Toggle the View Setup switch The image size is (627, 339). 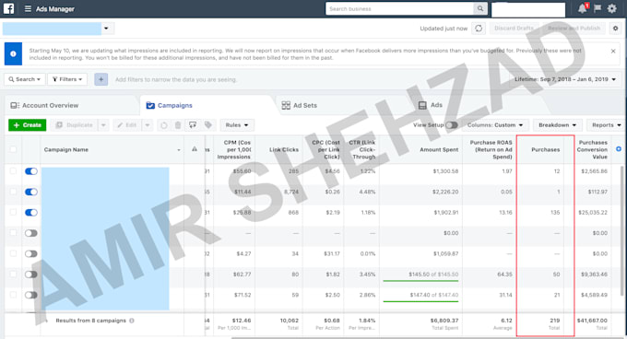click(x=452, y=125)
